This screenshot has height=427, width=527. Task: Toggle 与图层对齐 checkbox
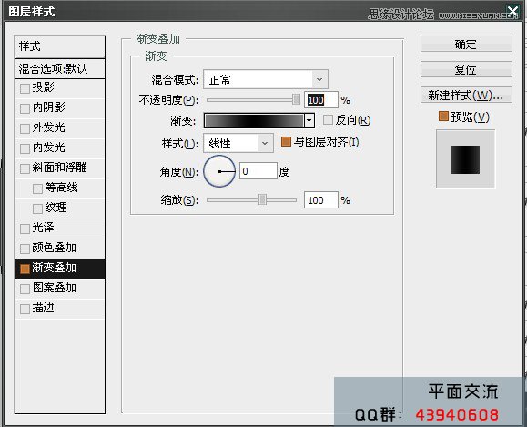pos(286,141)
